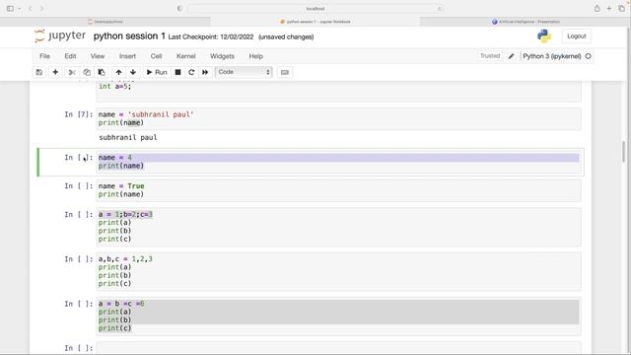Show Safari tab overview icon
Screen dimensions: 631x355
click(621, 9)
